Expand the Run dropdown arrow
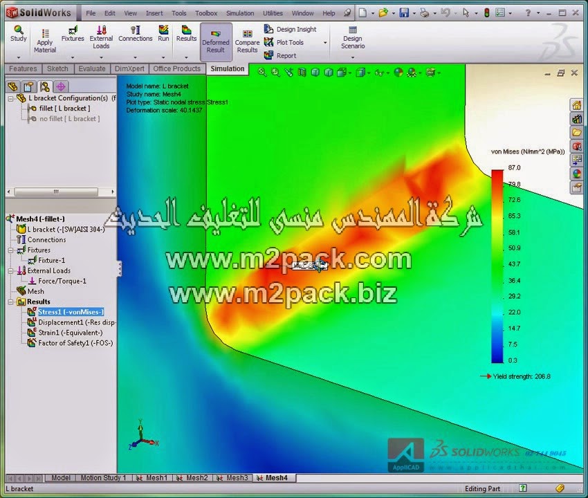The height and width of the screenshot is (498, 588). (x=163, y=57)
